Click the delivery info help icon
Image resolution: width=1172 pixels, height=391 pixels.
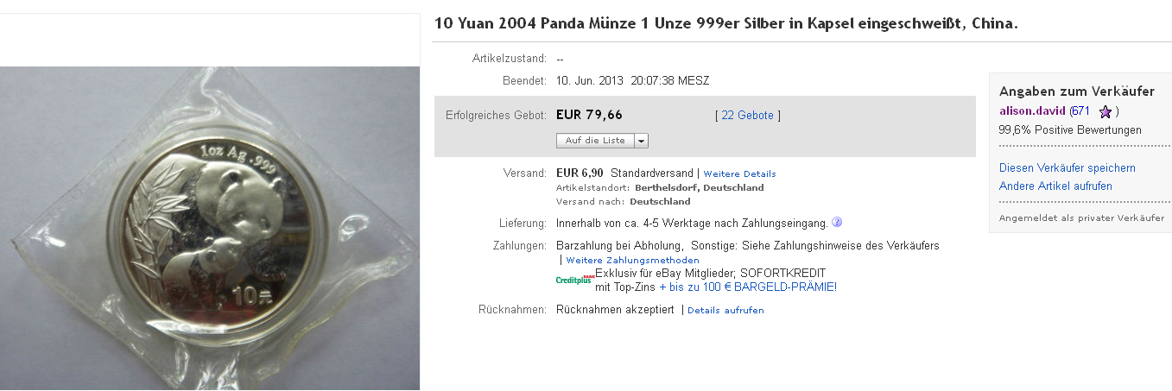pyautogui.click(x=837, y=222)
